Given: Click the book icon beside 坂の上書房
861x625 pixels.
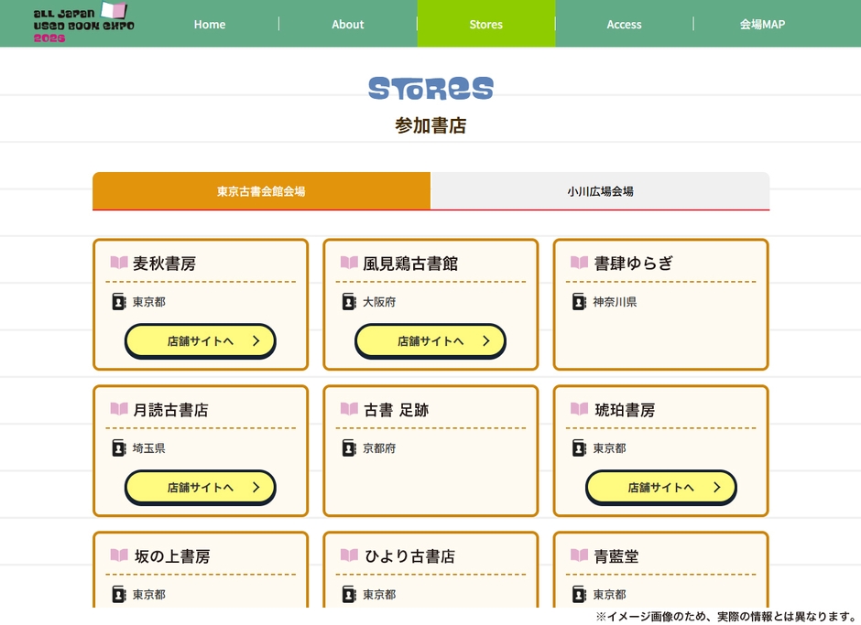Looking at the screenshot, I should (119, 555).
